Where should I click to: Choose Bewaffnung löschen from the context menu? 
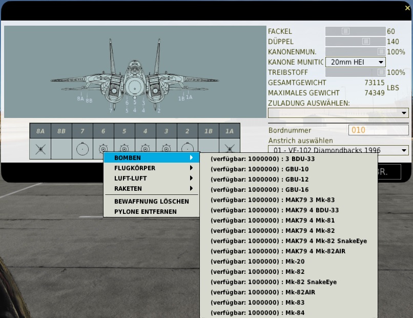[x=152, y=201]
